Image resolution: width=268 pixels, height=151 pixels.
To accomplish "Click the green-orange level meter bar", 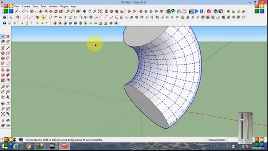I will [247, 126].
